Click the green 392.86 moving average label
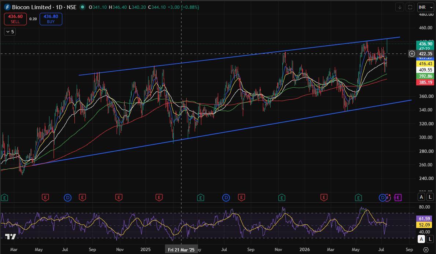436x254 pixels. (x=425, y=76)
